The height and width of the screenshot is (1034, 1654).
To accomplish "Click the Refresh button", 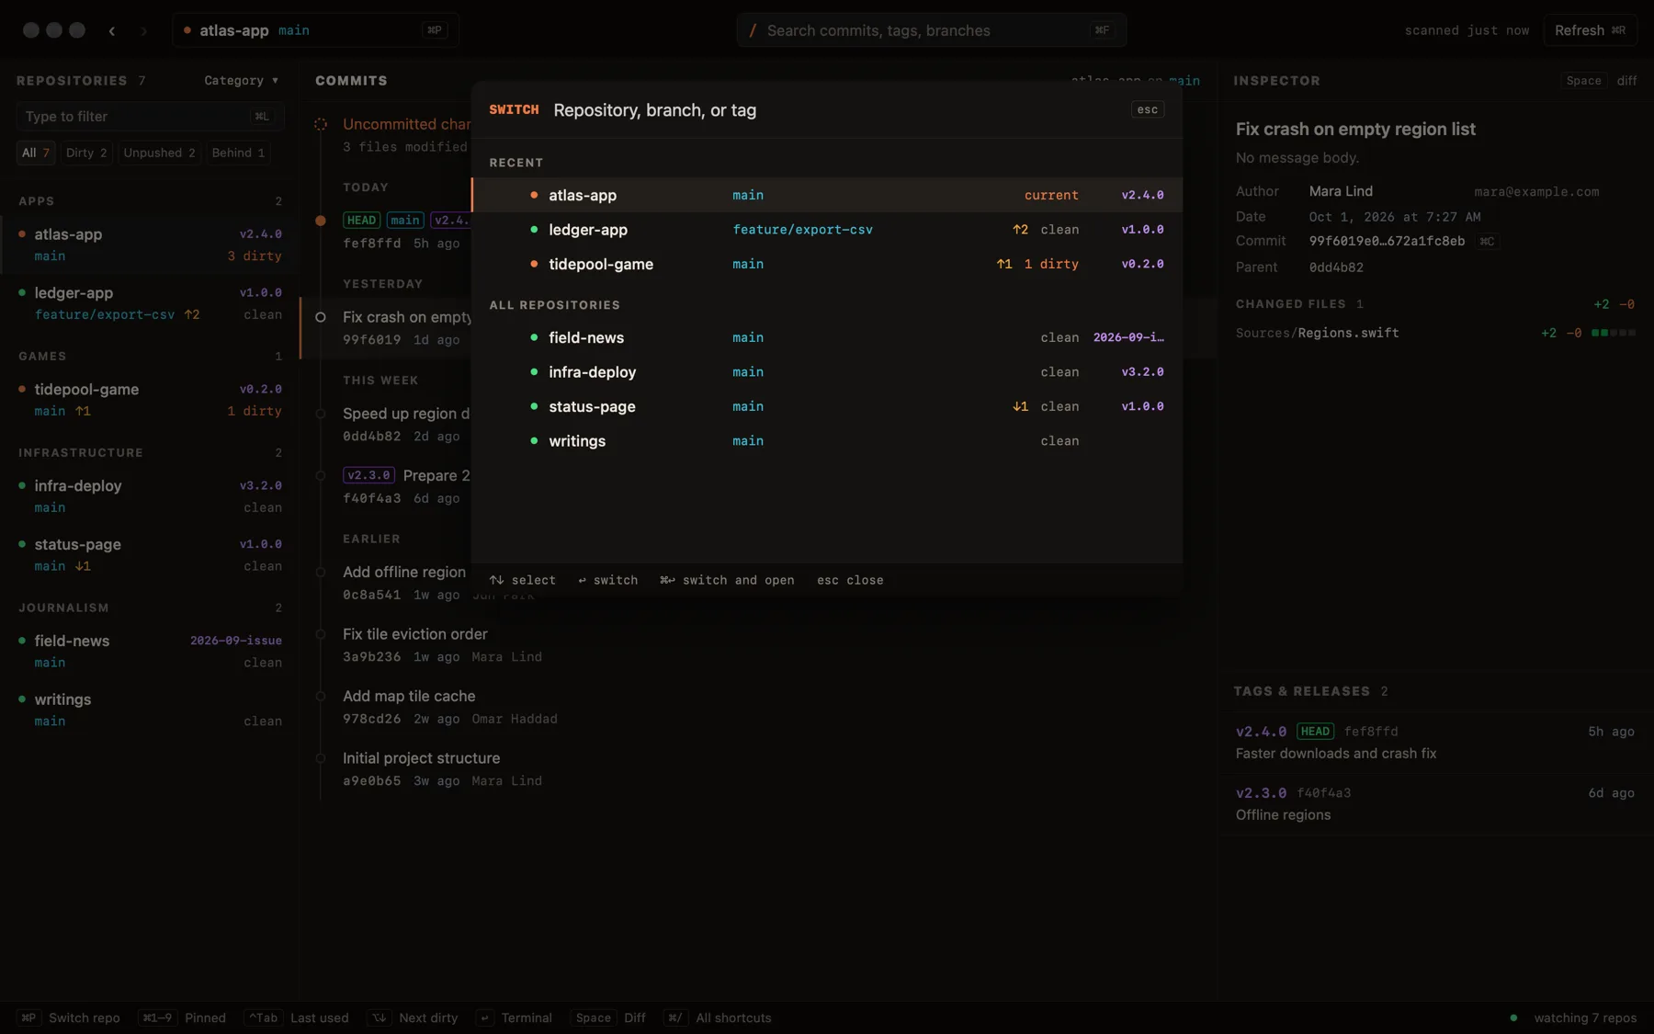I will point(1590,30).
